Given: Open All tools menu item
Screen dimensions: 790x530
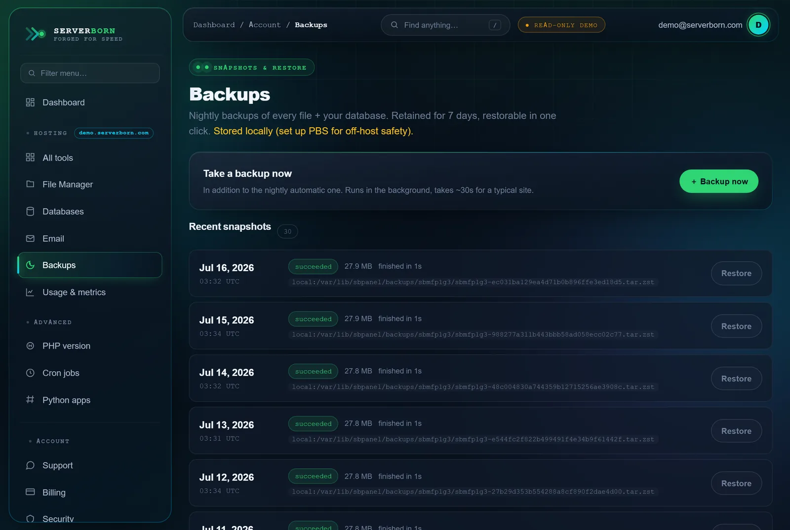Looking at the screenshot, I should pos(89,158).
